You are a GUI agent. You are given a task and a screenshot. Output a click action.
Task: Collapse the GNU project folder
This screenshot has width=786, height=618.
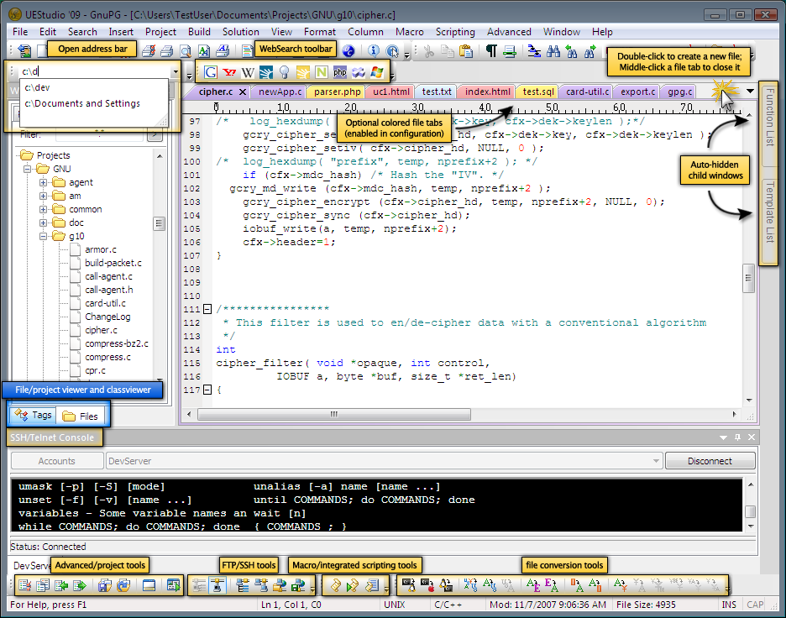(x=27, y=169)
